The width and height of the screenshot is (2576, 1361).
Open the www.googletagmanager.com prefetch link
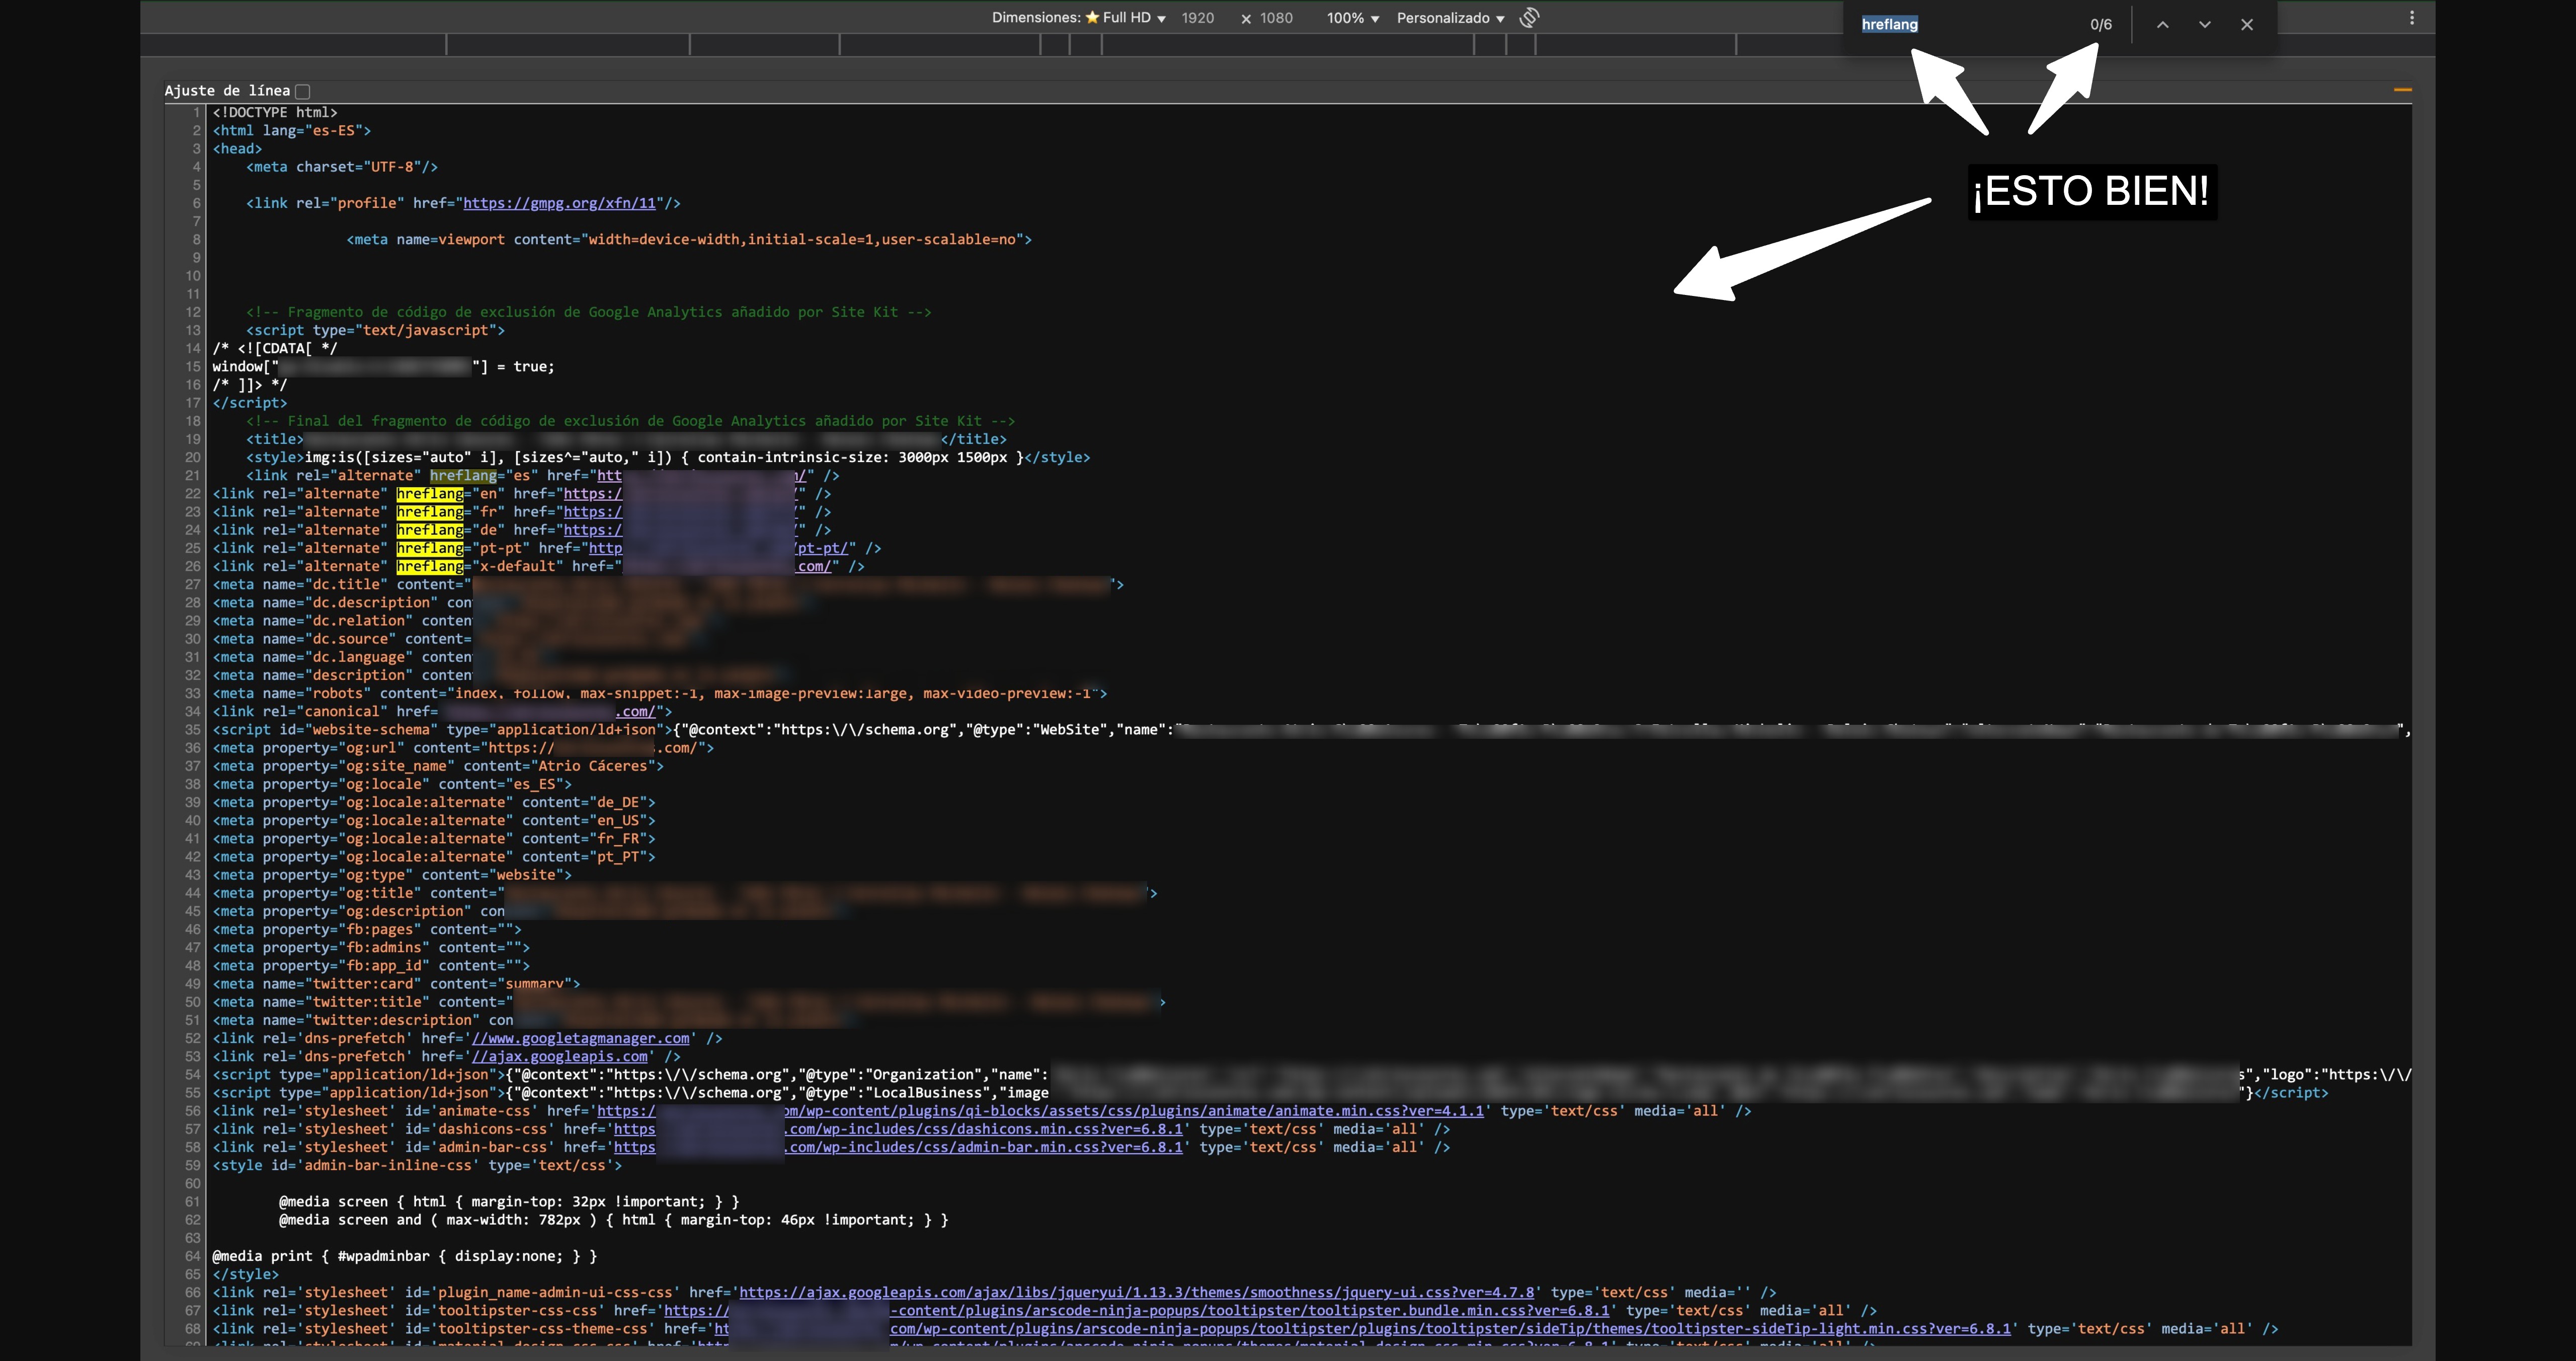580,1039
